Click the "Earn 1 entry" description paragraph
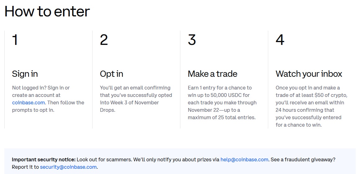This screenshot has height=174, width=357. coord(222,102)
